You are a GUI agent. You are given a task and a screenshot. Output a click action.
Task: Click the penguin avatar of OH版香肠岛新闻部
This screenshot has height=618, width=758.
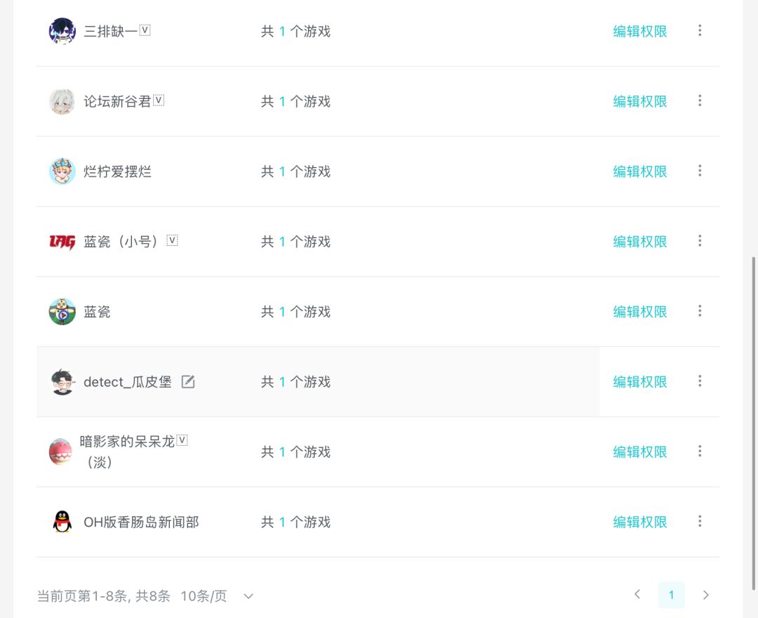pyautogui.click(x=62, y=522)
